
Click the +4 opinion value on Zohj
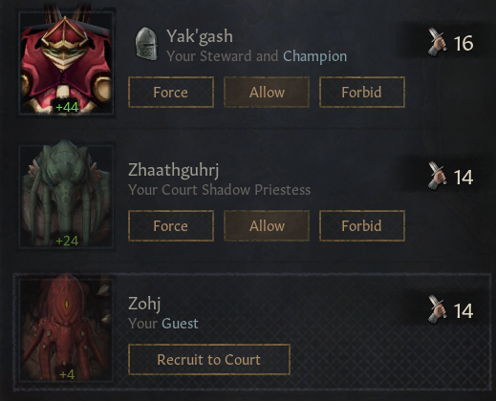[x=67, y=374]
